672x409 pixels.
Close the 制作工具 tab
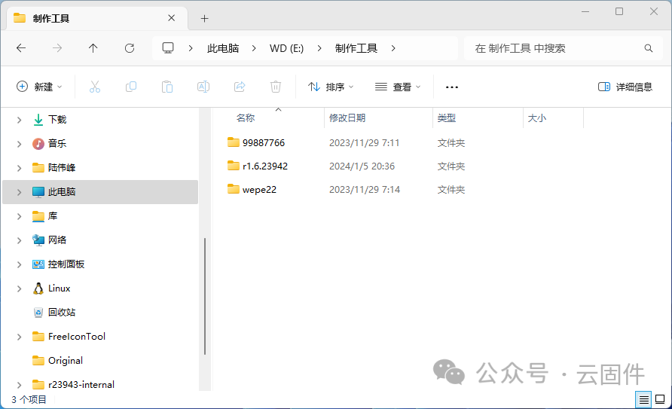172,18
